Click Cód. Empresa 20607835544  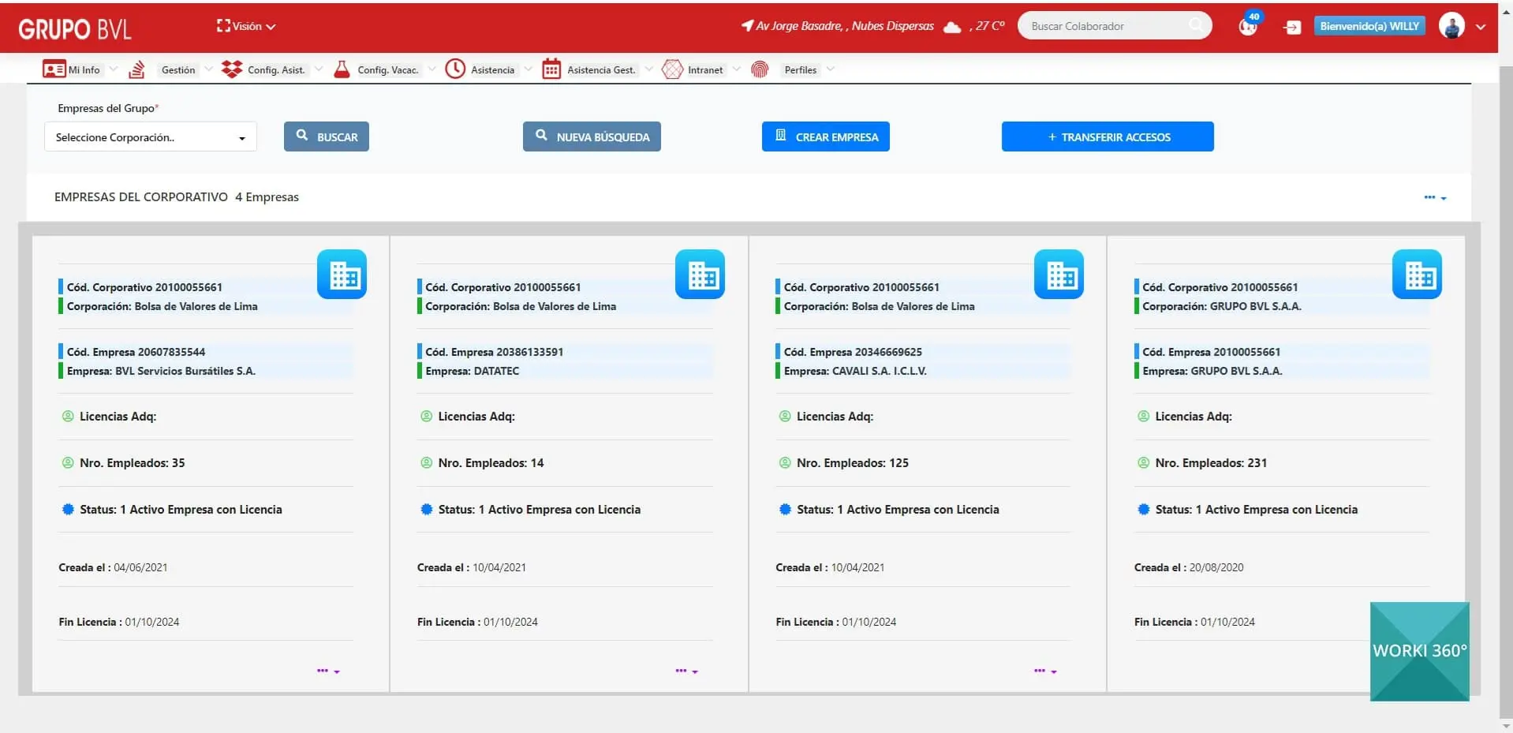point(136,352)
